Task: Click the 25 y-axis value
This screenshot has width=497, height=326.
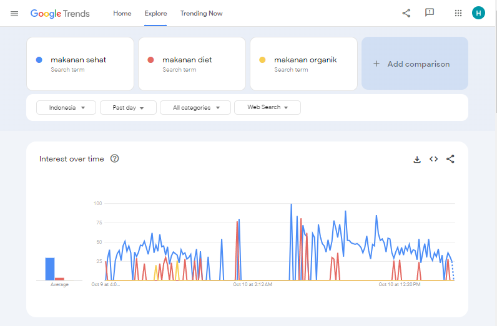Action: coord(99,261)
